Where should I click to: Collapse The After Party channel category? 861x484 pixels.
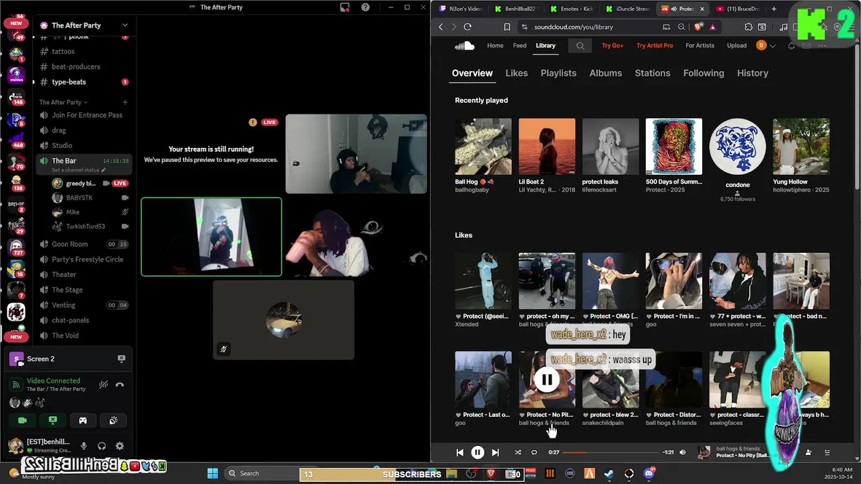coord(63,102)
